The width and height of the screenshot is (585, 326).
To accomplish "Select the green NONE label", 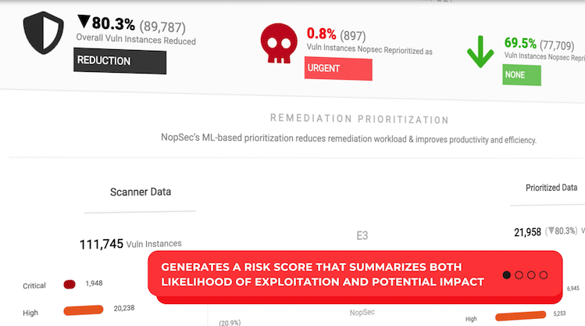I will pos(522,75).
